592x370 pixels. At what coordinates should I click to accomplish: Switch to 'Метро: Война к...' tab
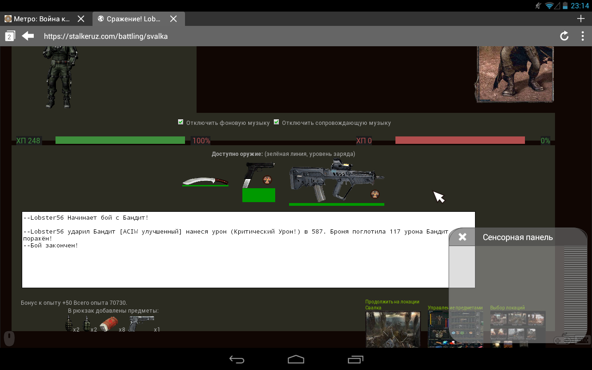[42, 19]
